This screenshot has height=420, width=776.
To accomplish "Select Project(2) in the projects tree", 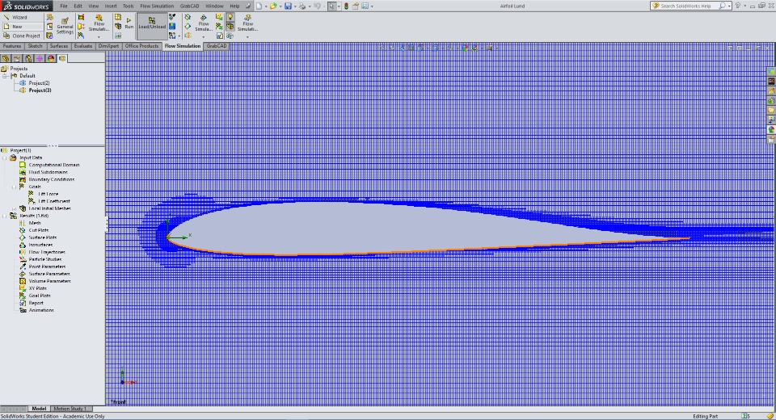I will click(39, 83).
